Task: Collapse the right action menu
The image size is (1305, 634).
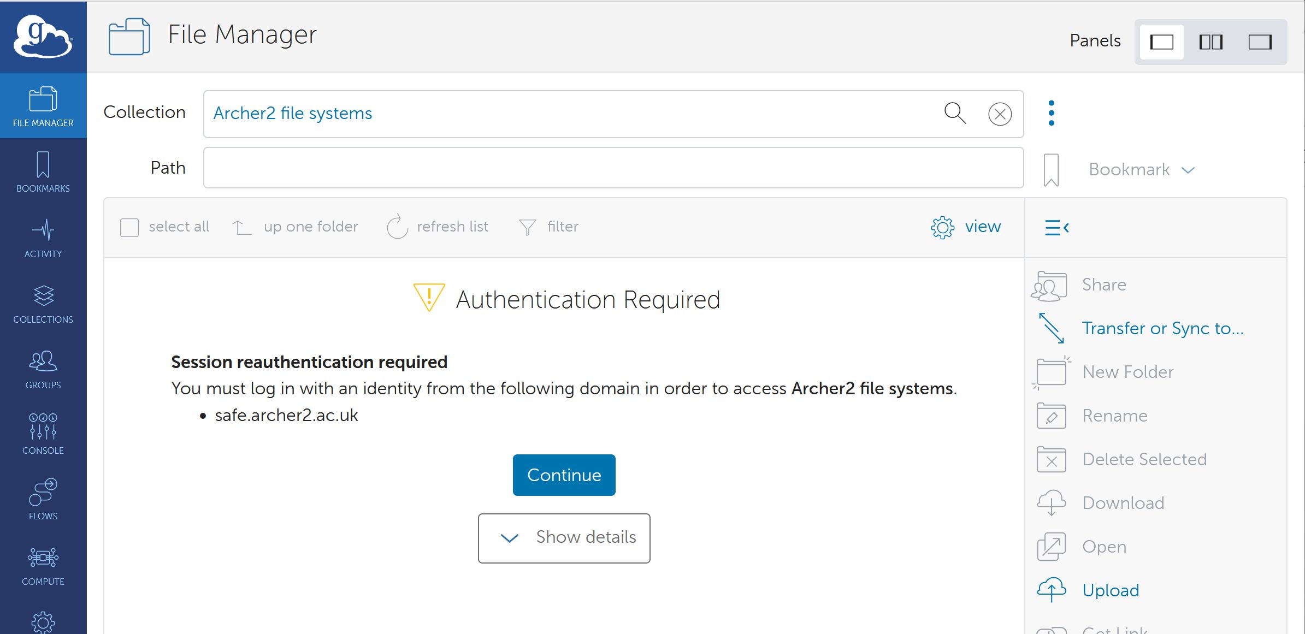Action: tap(1056, 227)
